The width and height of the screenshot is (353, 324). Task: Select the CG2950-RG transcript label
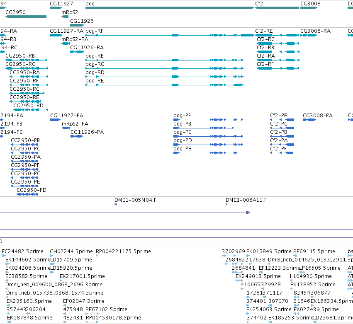pyautogui.click(x=20, y=64)
